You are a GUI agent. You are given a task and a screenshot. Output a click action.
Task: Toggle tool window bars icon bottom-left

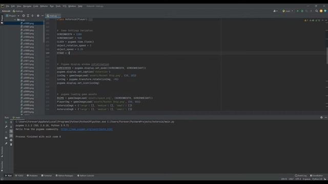tap(2, 179)
